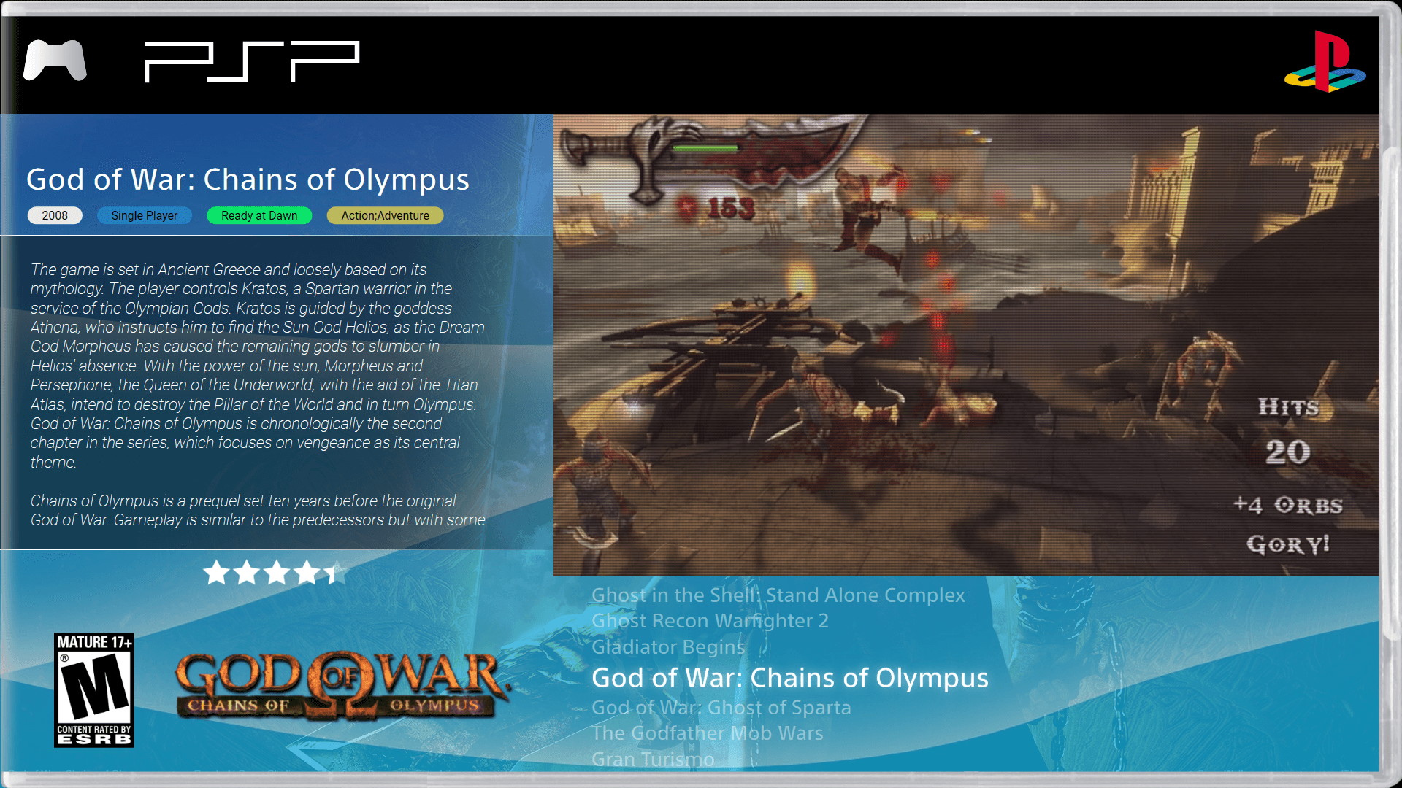Image resolution: width=1402 pixels, height=788 pixels.
Task: Select God of War: Ghost of Sparta
Action: [721, 707]
